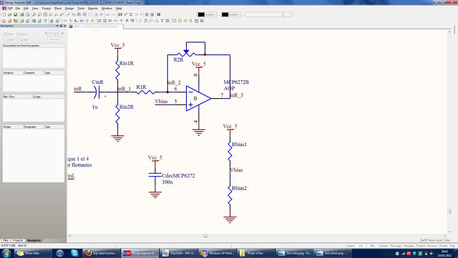Viewport: 458px width, 258px height.
Task: Enable the Graph checkbox in Navigator
Action: click(x=19, y=40)
